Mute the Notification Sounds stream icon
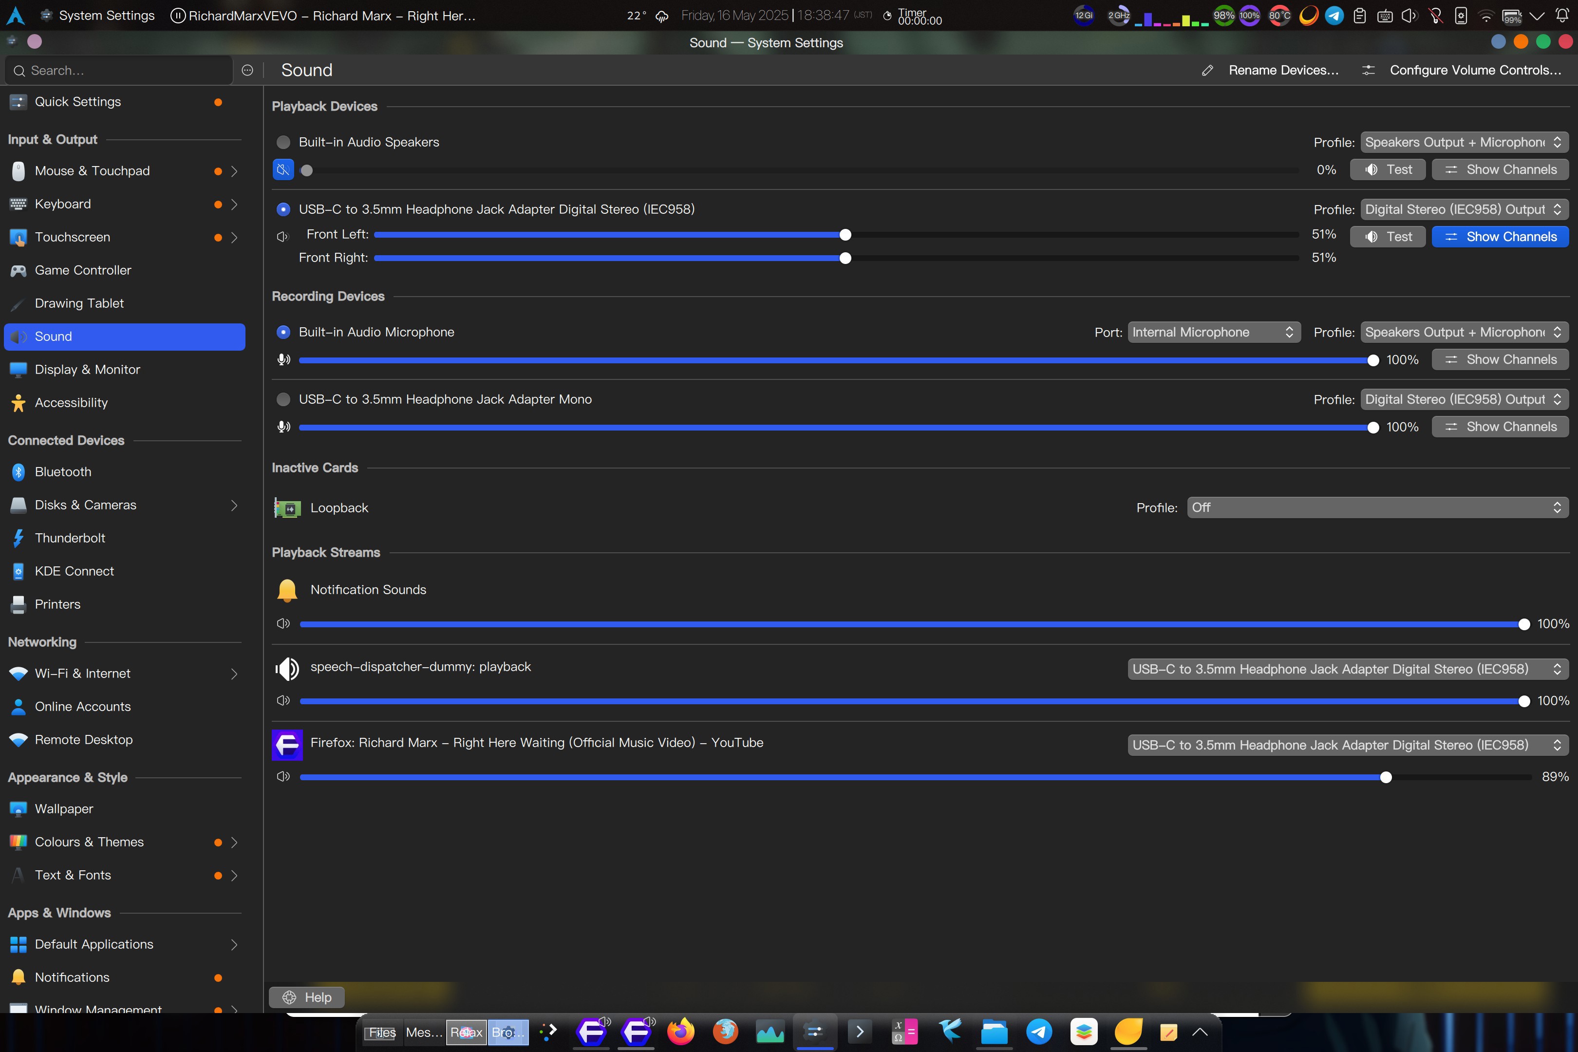1578x1052 pixels. pyautogui.click(x=283, y=624)
